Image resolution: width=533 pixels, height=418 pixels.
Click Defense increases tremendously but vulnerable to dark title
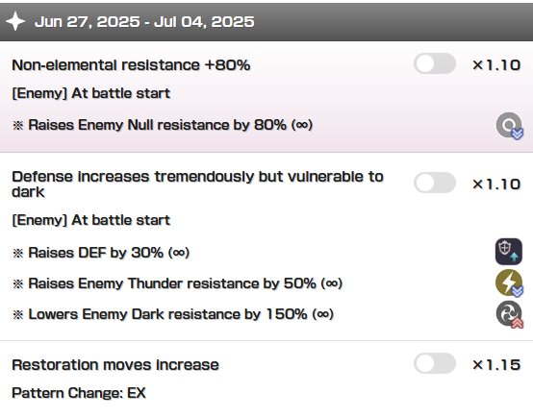197,184
